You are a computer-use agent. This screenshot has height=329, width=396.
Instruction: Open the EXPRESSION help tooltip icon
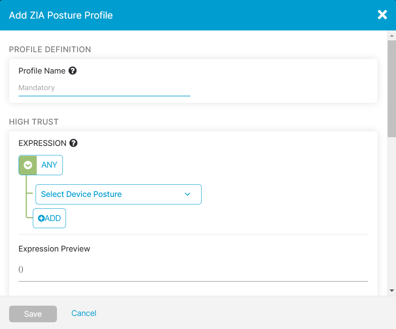(x=73, y=143)
